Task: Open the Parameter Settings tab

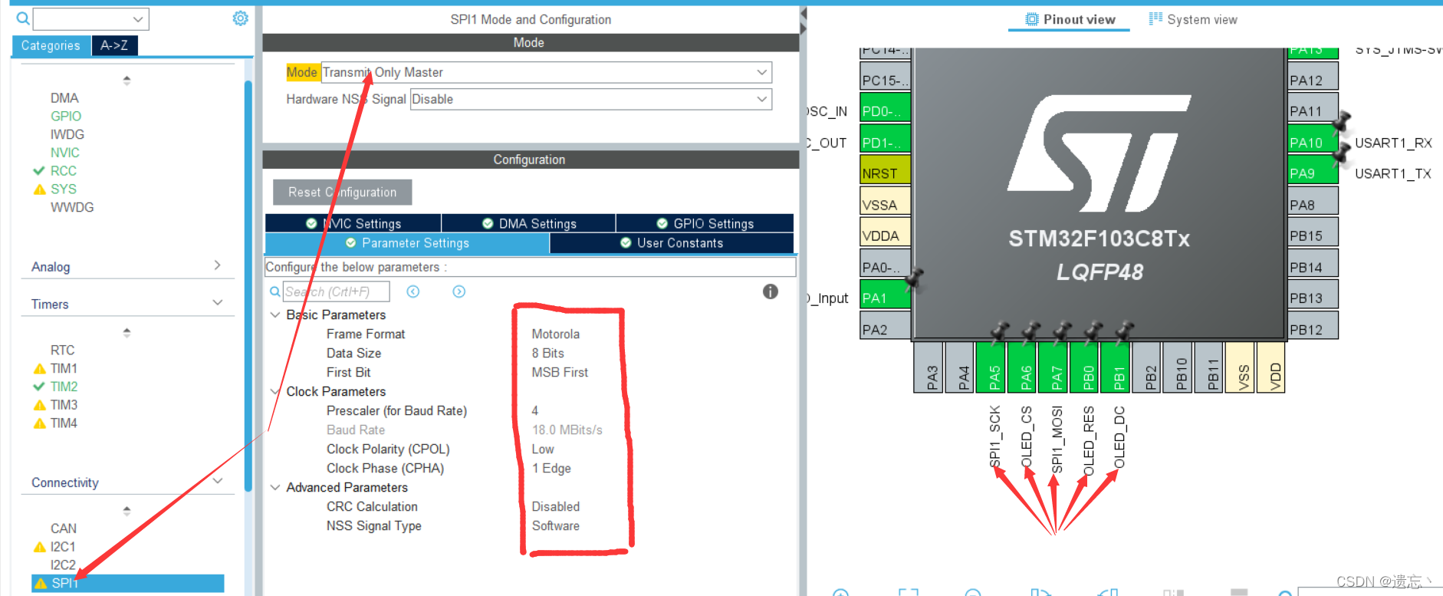Action: (x=407, y=242)
